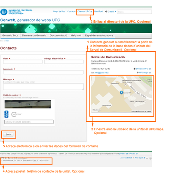172x177 pixels.
Task: Open the Espai desenvolupadors tab
Action: 99,35
